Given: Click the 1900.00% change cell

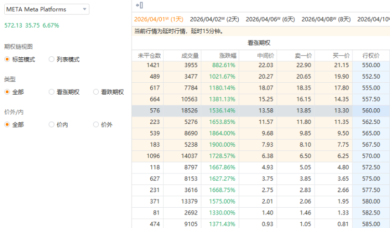Looking at the screenshot, I should click(223, 144).
